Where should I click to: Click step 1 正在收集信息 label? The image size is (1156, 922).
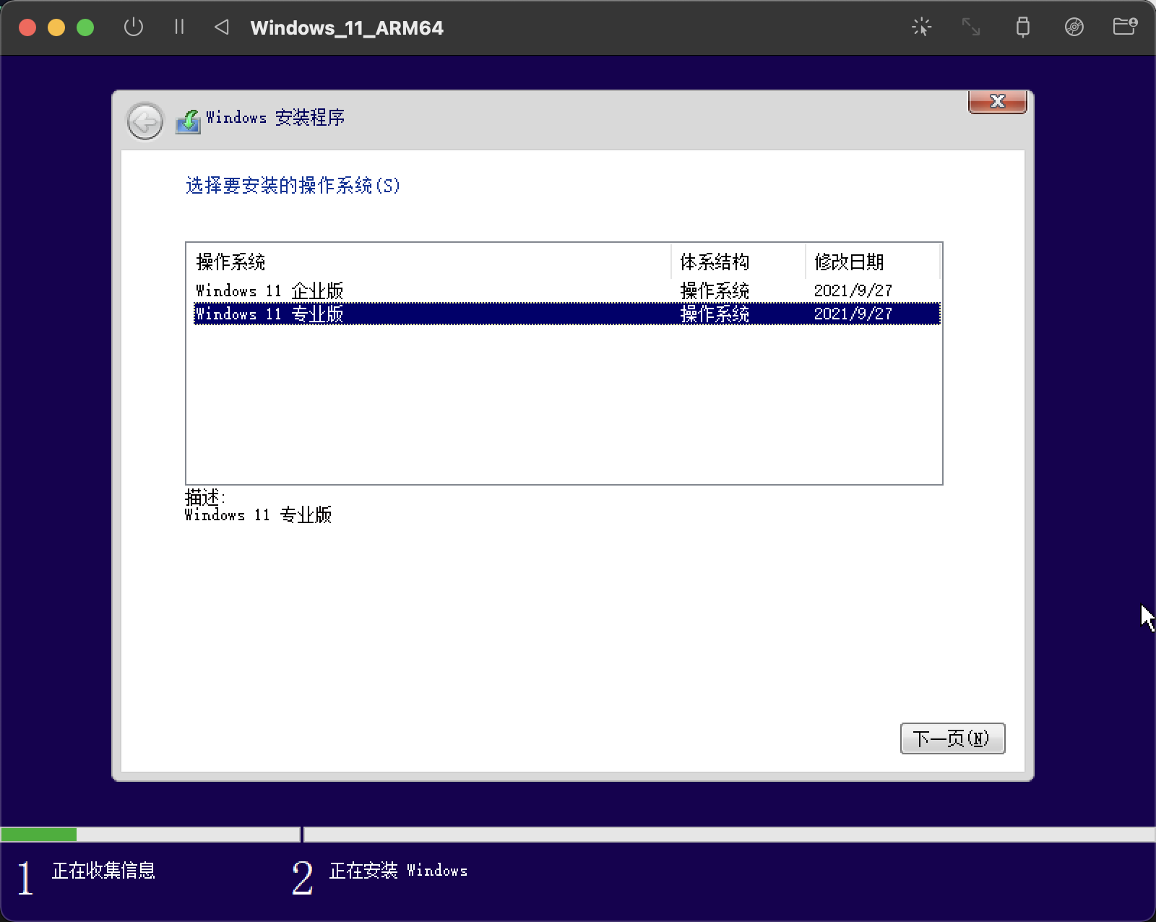(x=103, y=871)
